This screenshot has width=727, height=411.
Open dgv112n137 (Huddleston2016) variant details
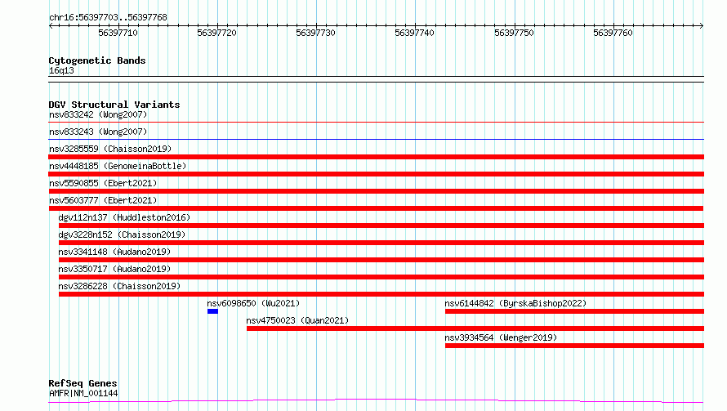tap(124, 217)
